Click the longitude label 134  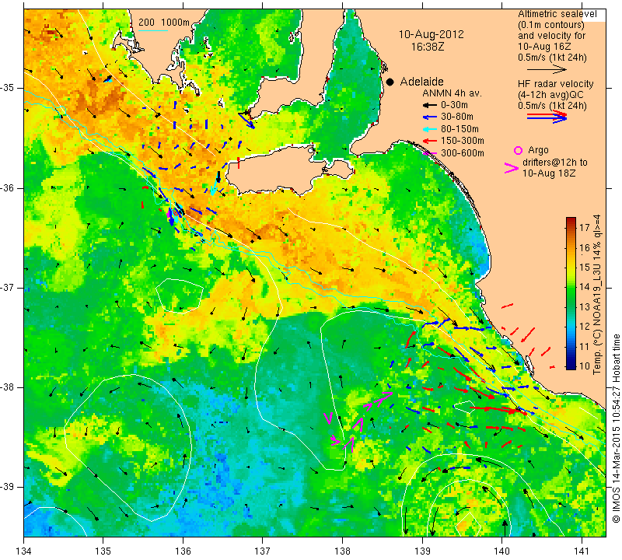[24, 551]
